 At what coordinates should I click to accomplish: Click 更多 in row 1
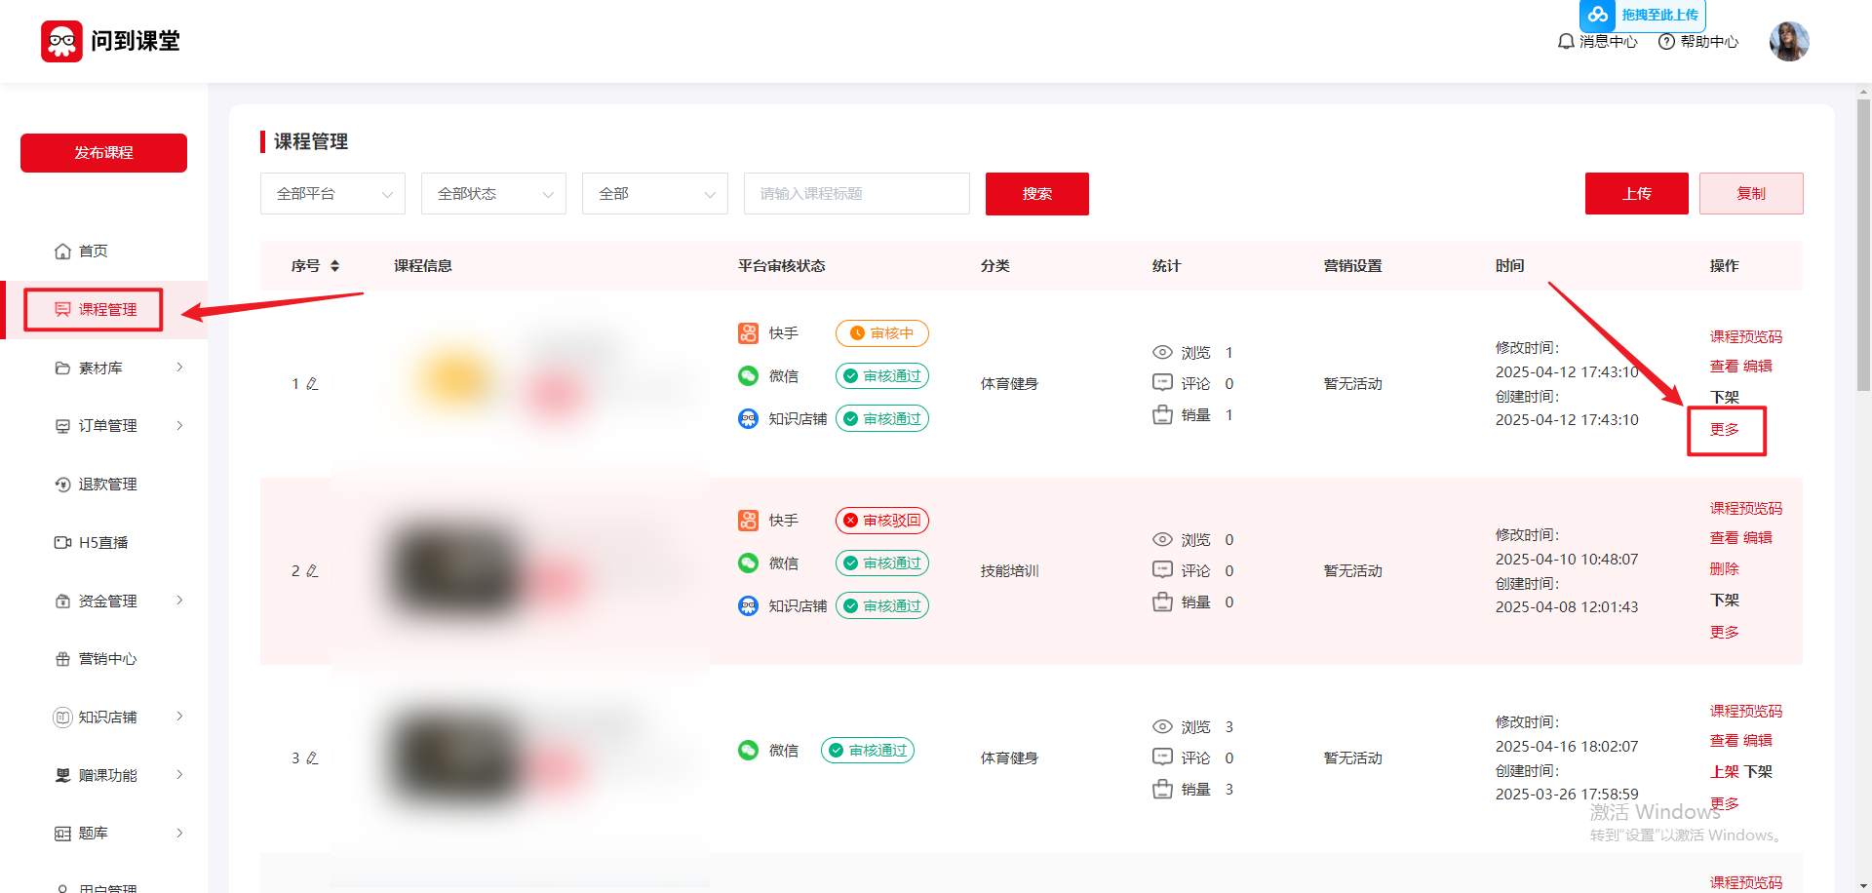click(x=1724, y=430)
